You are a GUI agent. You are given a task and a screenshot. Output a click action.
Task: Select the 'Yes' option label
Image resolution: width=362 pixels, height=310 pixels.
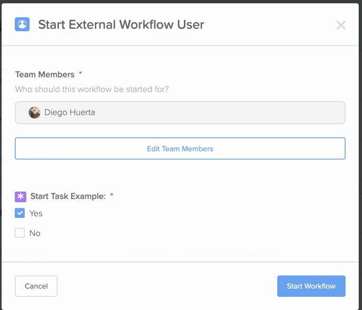pos(36,214)
